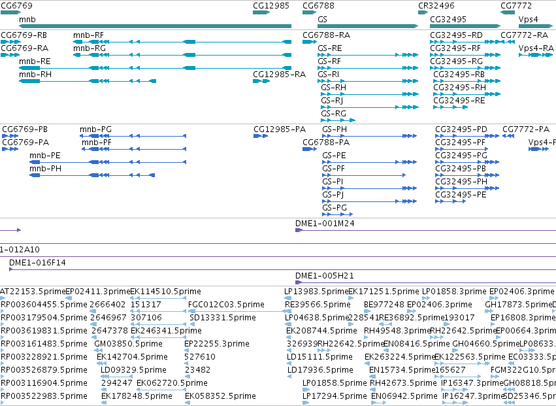Select the mnb-PF protein label
Image resolution: width=556 pixels, height=406 pixels.
click(97, 143)
